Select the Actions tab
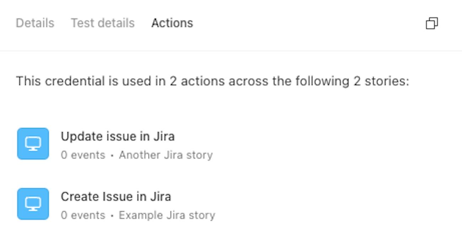The height and width of the screenshot is (237, 462). [x=172, y=23]
